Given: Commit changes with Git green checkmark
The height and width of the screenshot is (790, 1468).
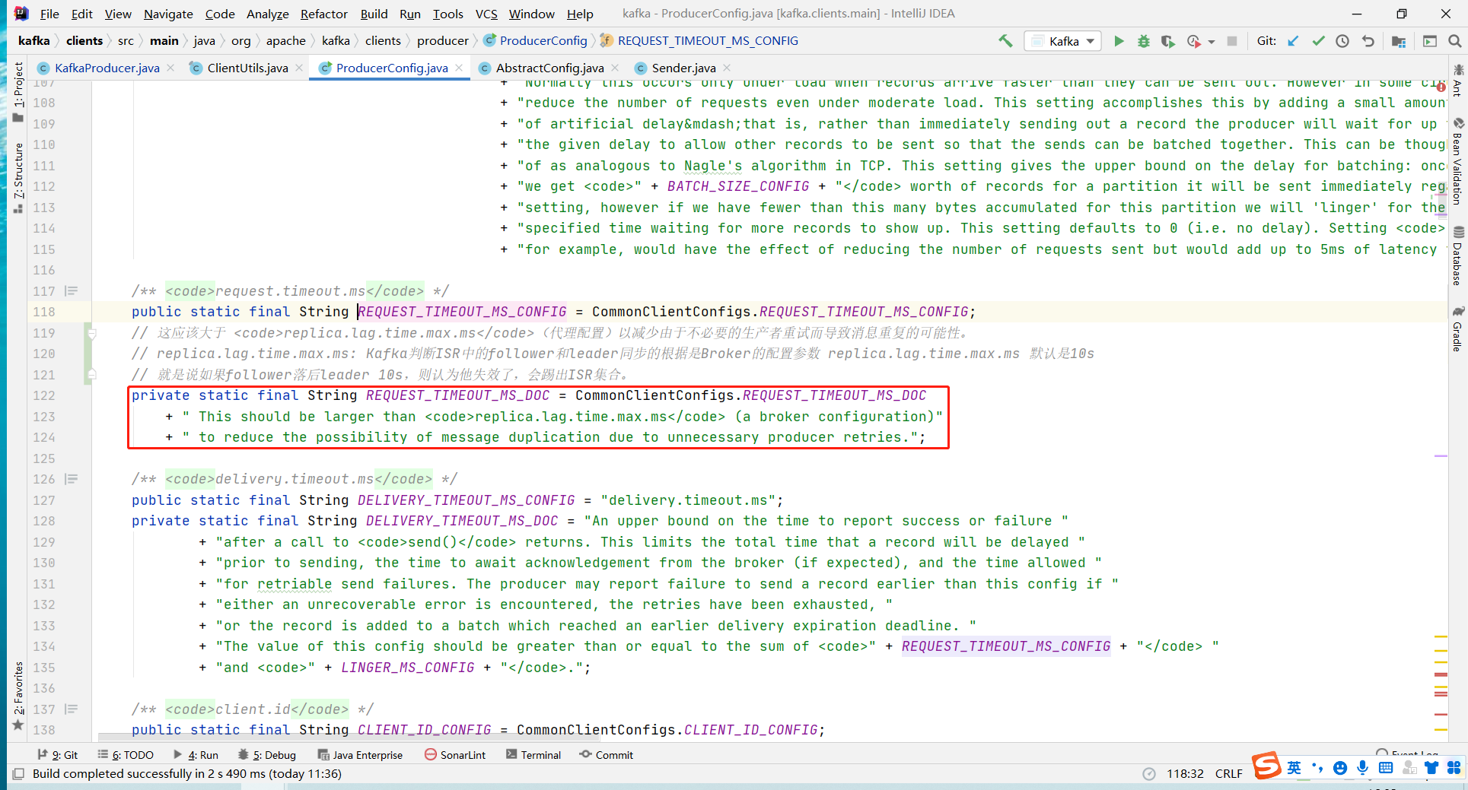Looking at the screenshot, I should [x=1318, y=41].
